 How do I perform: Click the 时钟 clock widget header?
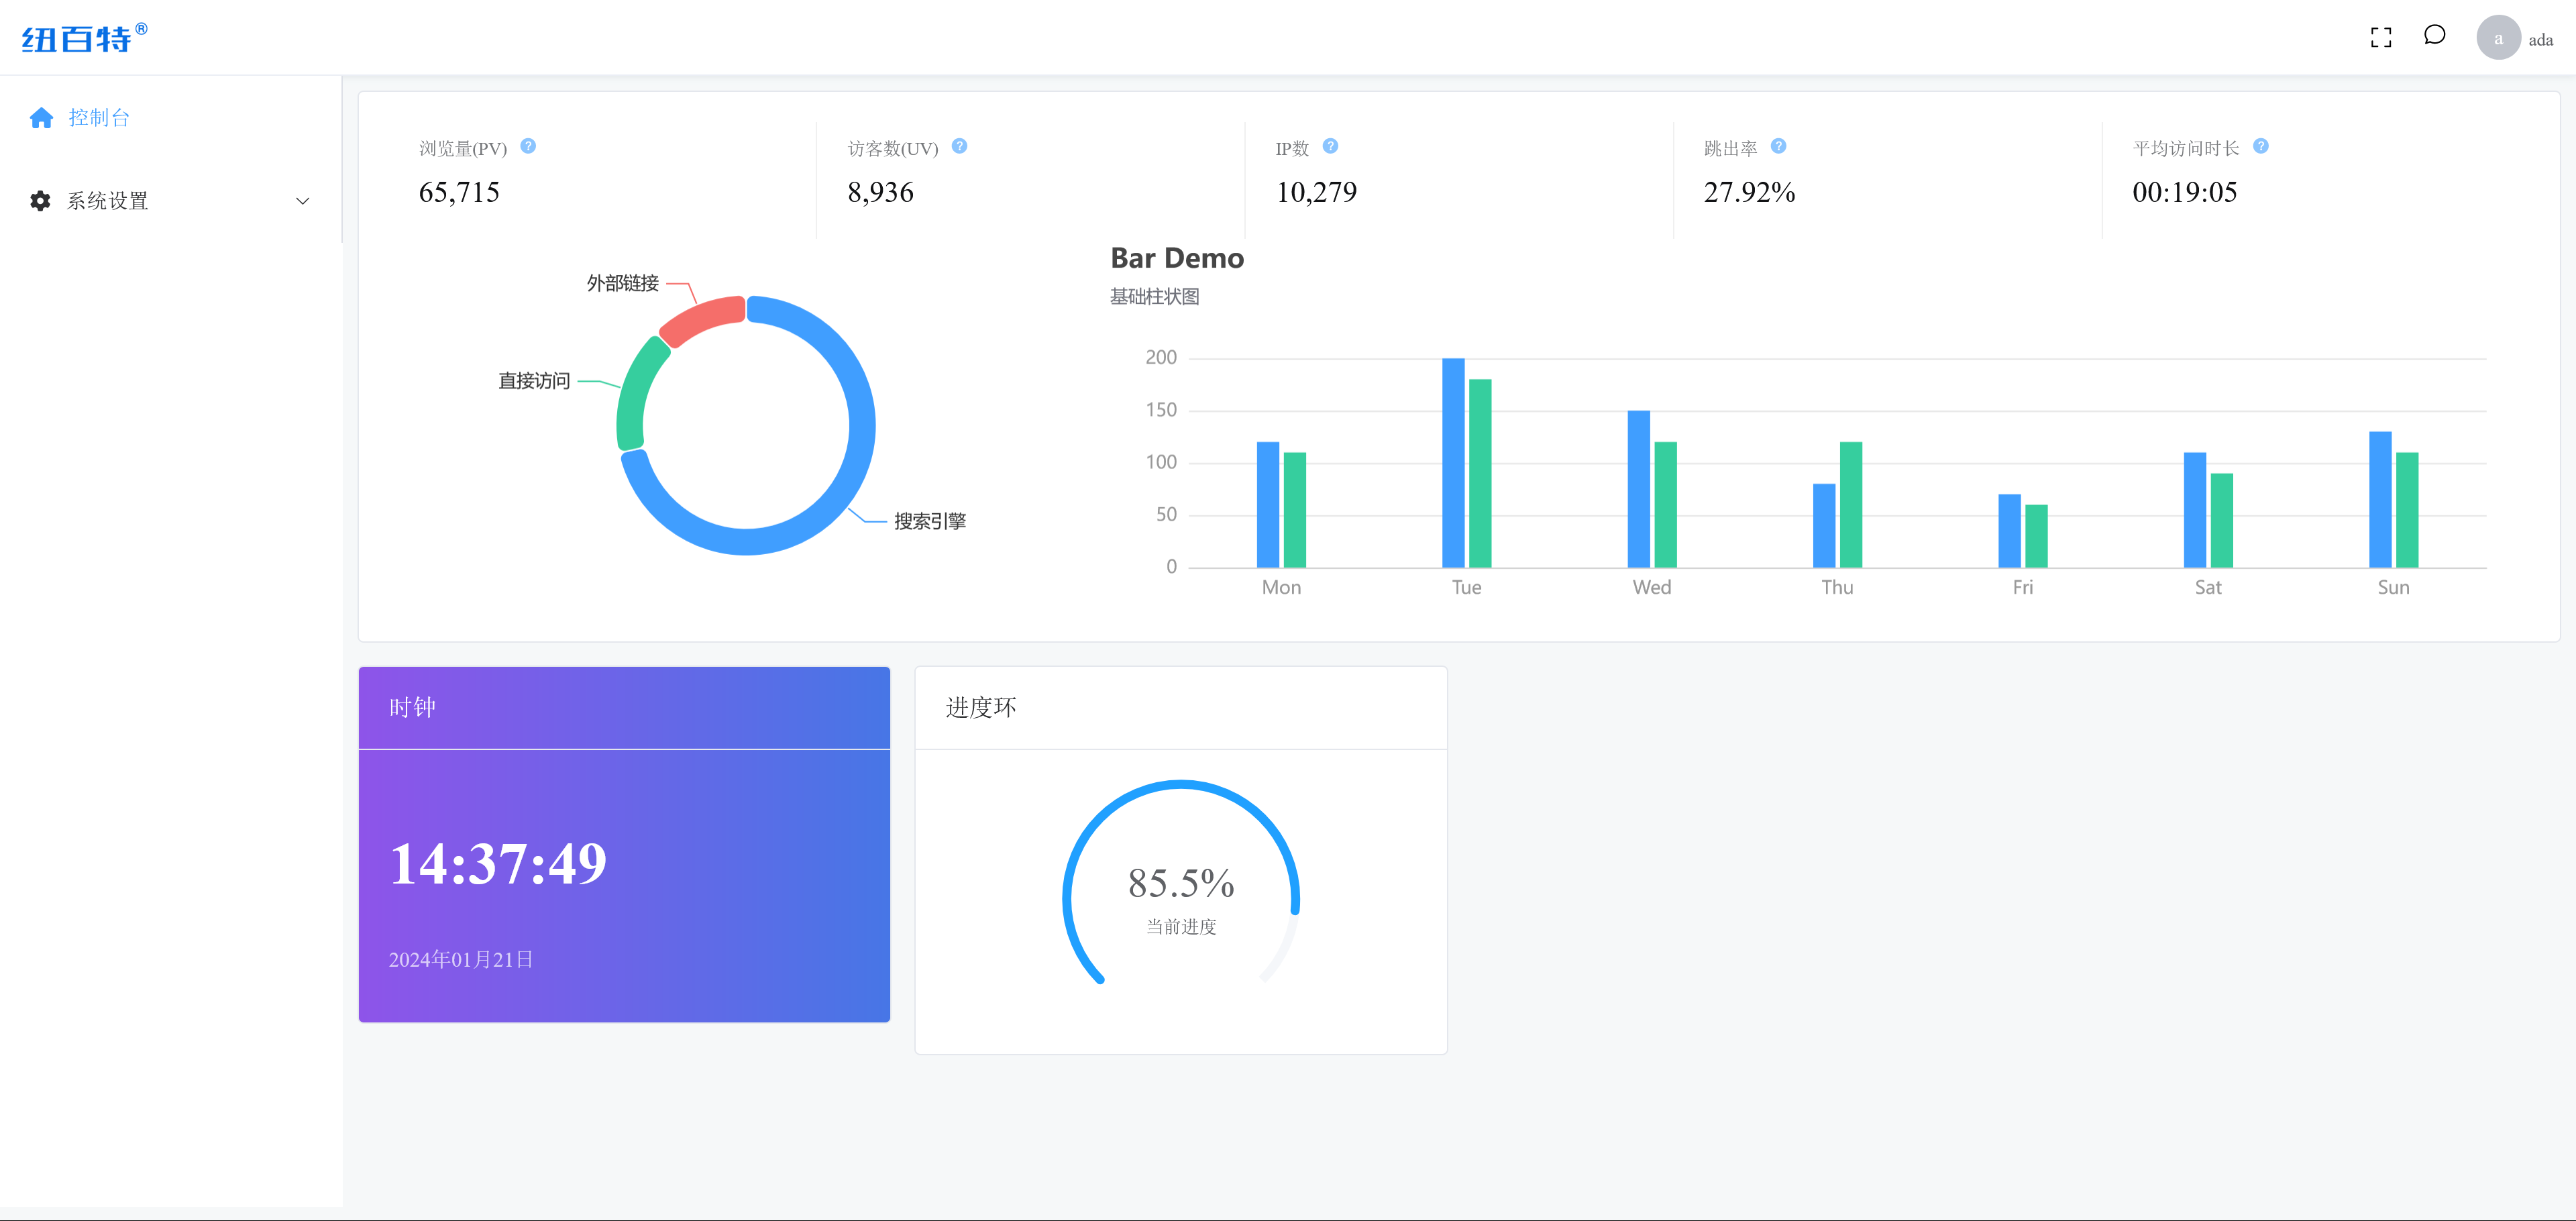coord(413,707)
